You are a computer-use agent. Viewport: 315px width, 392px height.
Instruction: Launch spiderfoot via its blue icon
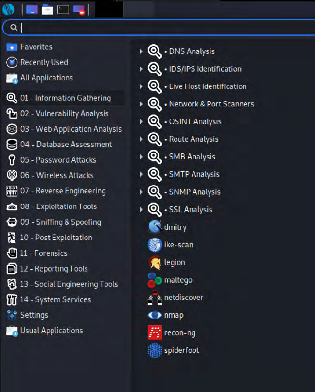point(155,350)
